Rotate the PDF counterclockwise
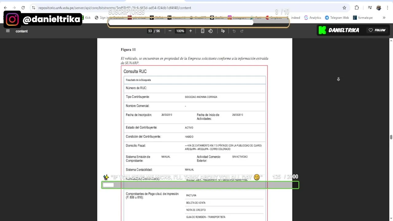Image resolution: width=393 pixels, height=221 pixels. tap(210, 31)
